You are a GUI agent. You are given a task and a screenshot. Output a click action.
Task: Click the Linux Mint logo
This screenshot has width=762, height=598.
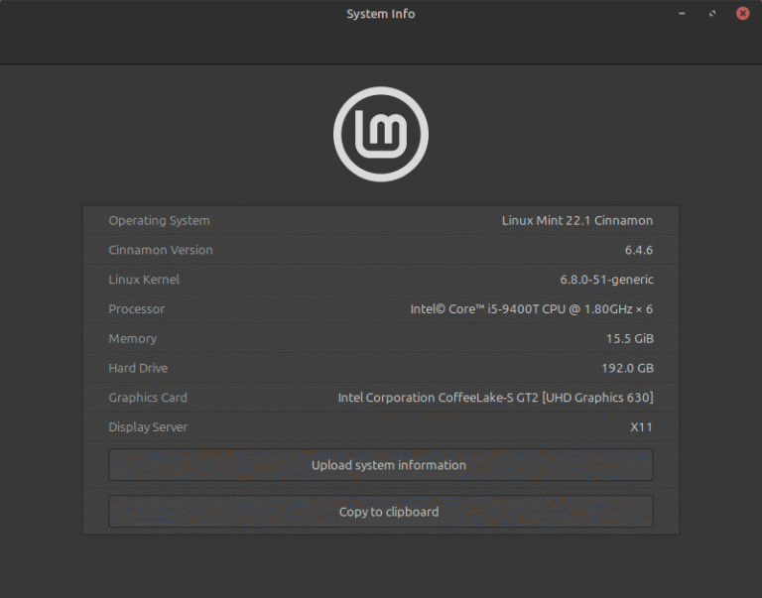tap(381, 134)
